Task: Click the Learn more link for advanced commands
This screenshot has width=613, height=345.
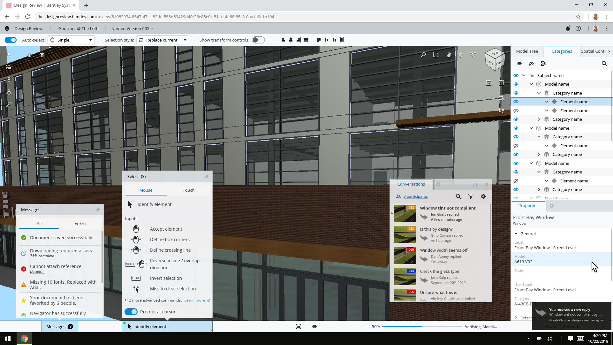Action: pyautogui.click(x=195, y=300)
